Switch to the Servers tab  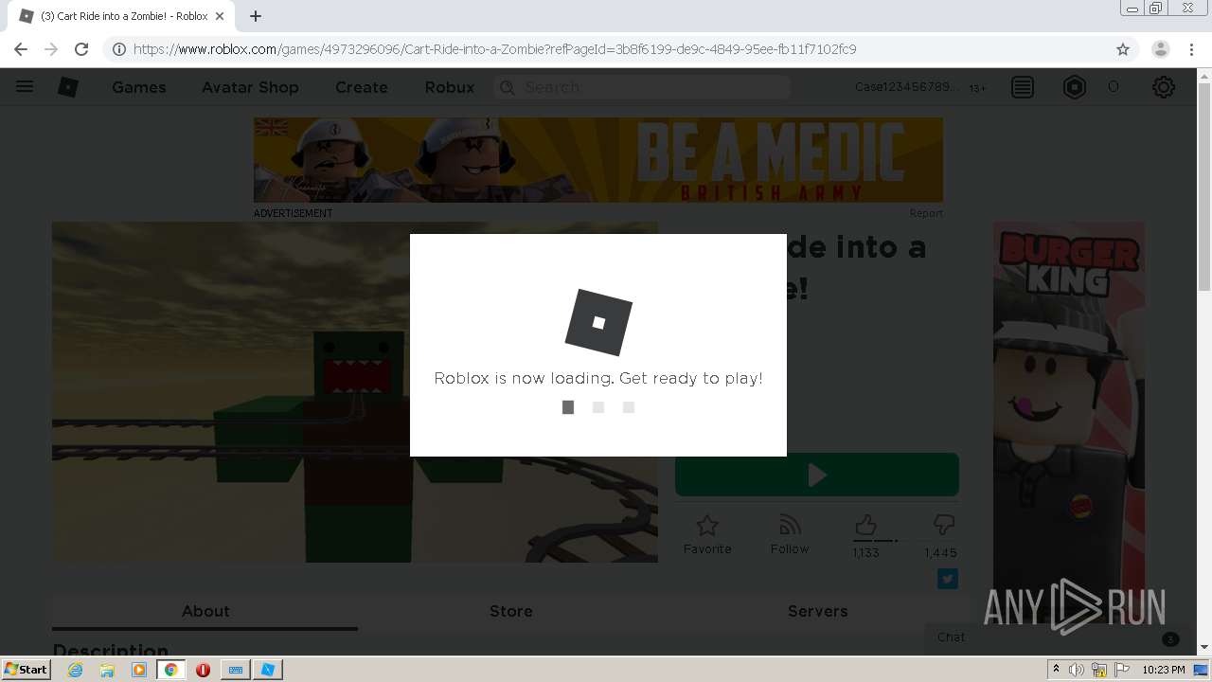coord(818,612)
